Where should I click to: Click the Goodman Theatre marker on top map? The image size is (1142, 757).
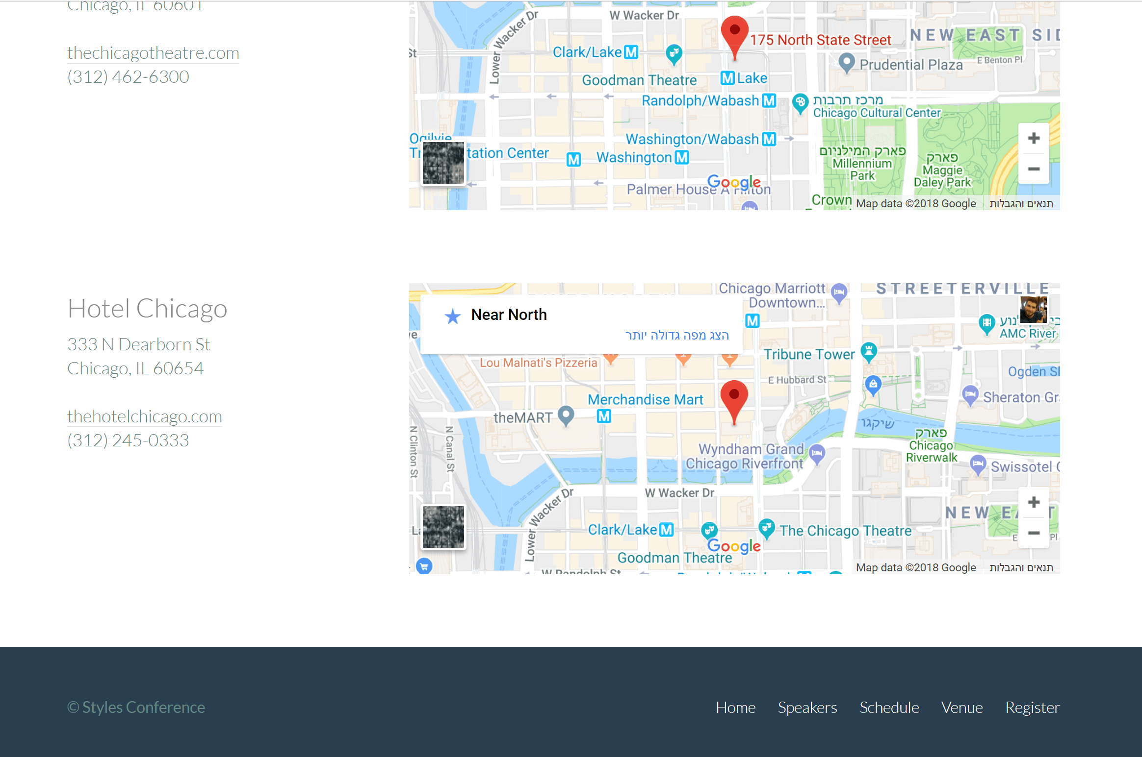point(674,54)
